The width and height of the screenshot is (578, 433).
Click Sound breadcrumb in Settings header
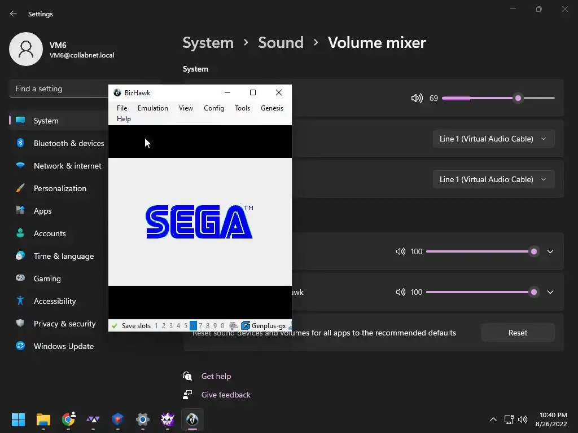281,43
